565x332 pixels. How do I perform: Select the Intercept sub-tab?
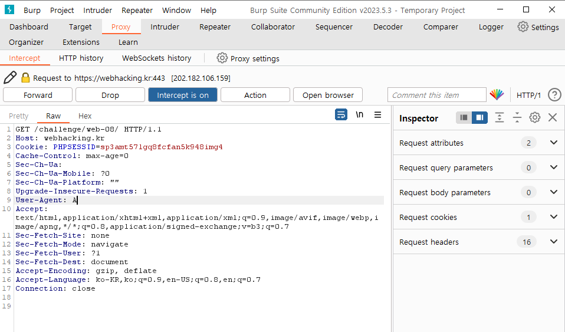pos(25,58)
